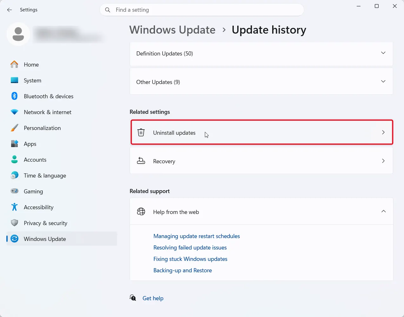Click the Home house icon
Viewport: 404px width, 317px height.
point(14,64)
